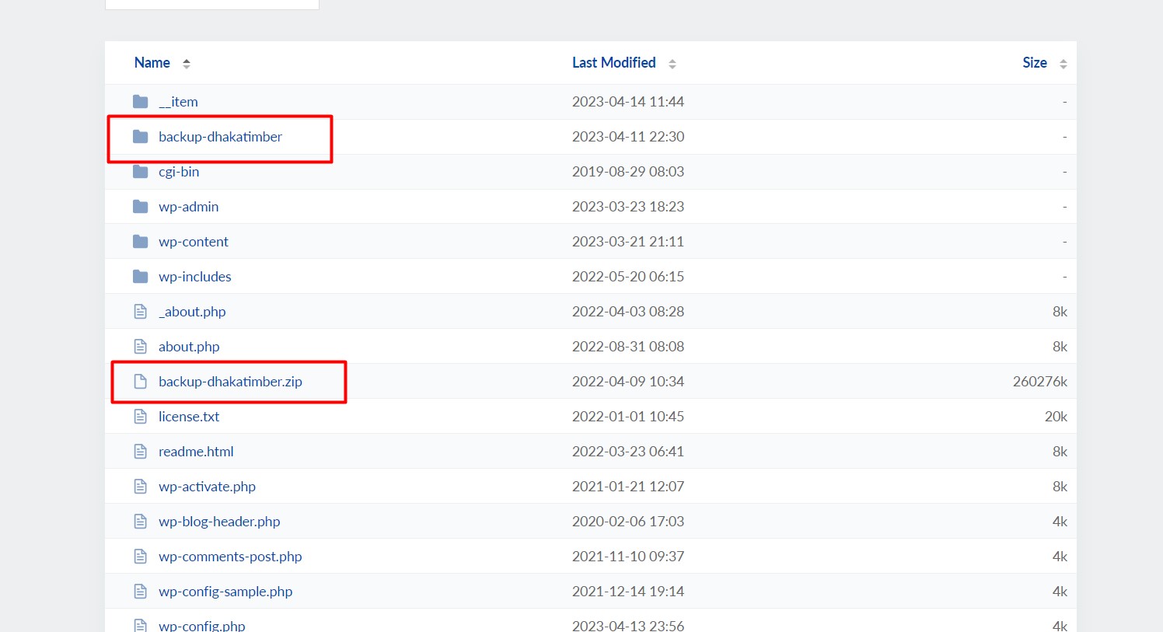Open the wp-content directory
This screenshot has height=632, width=1163.
tap(194, 242)
